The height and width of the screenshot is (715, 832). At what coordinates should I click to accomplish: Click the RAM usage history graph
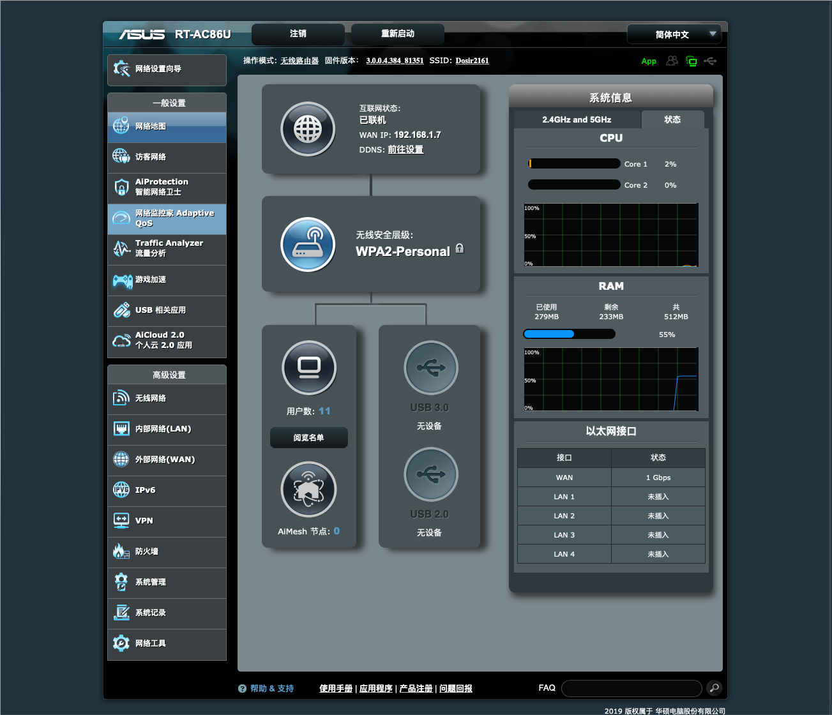tap(611, 379)
